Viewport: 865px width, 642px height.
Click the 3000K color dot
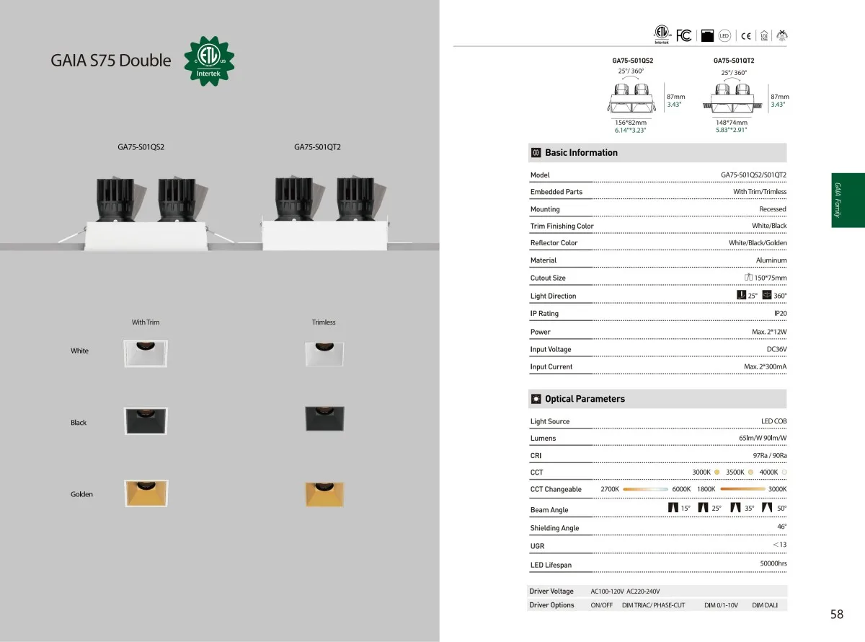pos(717,472)
